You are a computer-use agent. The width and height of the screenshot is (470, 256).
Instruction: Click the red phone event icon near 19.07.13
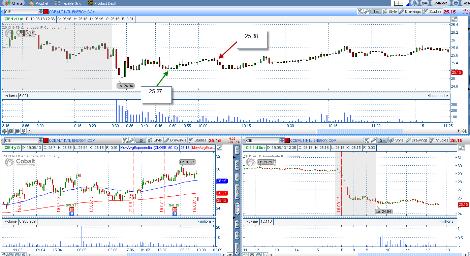175,209
